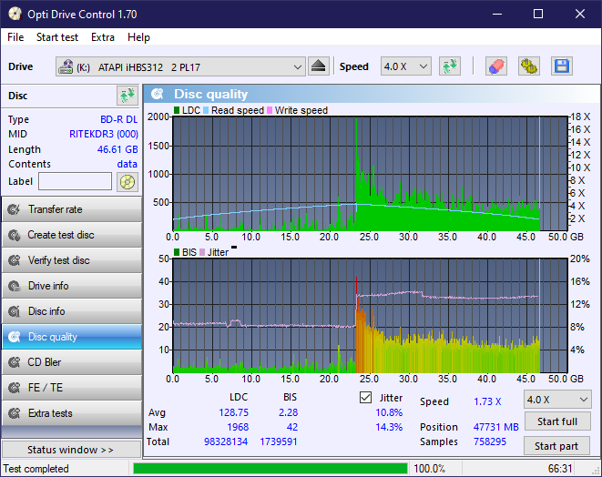Click the Transfer rate icon

click(15, 209)
